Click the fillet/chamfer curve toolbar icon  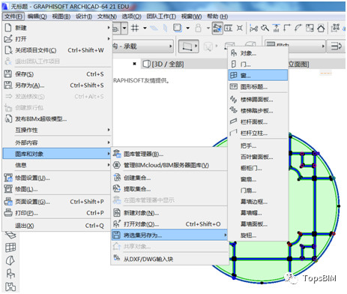pos(298,28)
